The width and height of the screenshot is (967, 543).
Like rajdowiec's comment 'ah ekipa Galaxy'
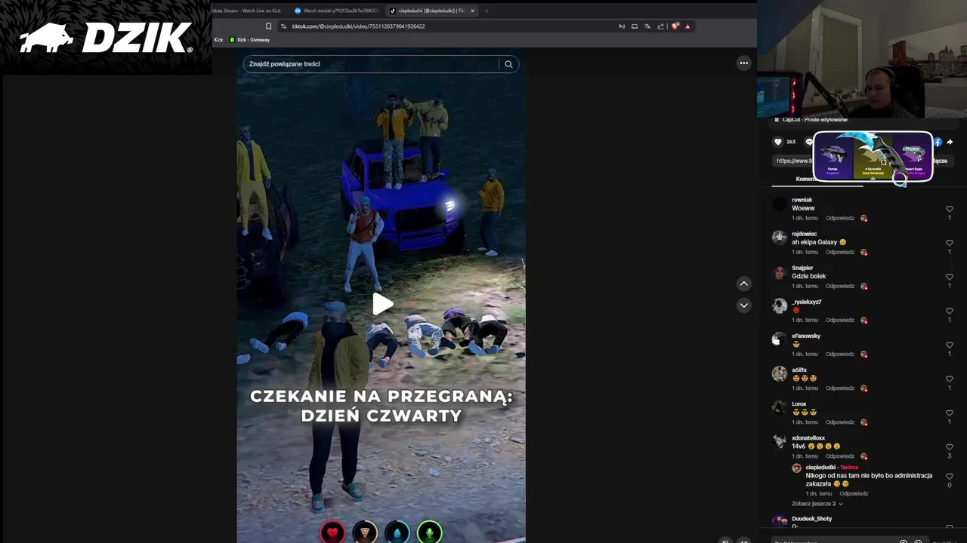click(950, 243)
